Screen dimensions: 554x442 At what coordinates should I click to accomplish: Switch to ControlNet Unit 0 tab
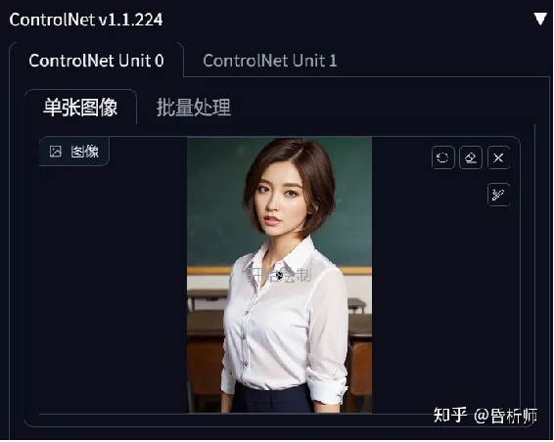[x=97, y=61]
